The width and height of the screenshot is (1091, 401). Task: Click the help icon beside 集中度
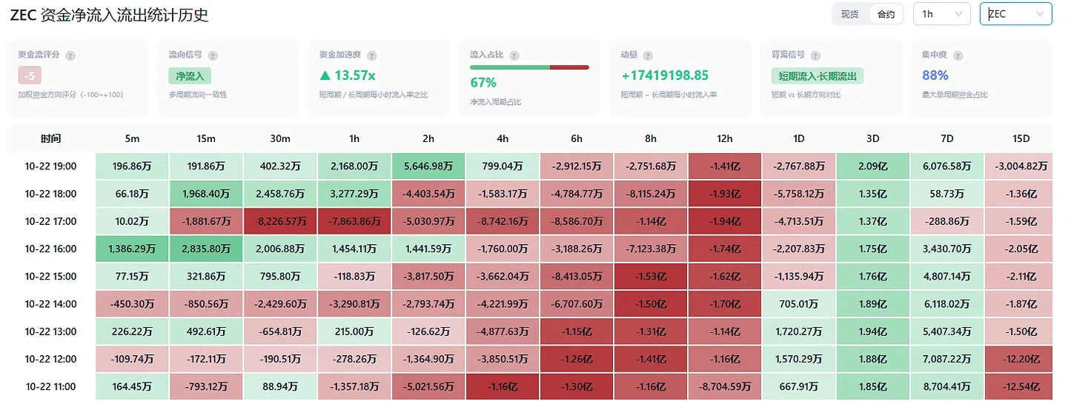958,55
